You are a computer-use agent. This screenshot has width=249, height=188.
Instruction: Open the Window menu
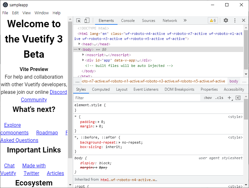[41, 13]
